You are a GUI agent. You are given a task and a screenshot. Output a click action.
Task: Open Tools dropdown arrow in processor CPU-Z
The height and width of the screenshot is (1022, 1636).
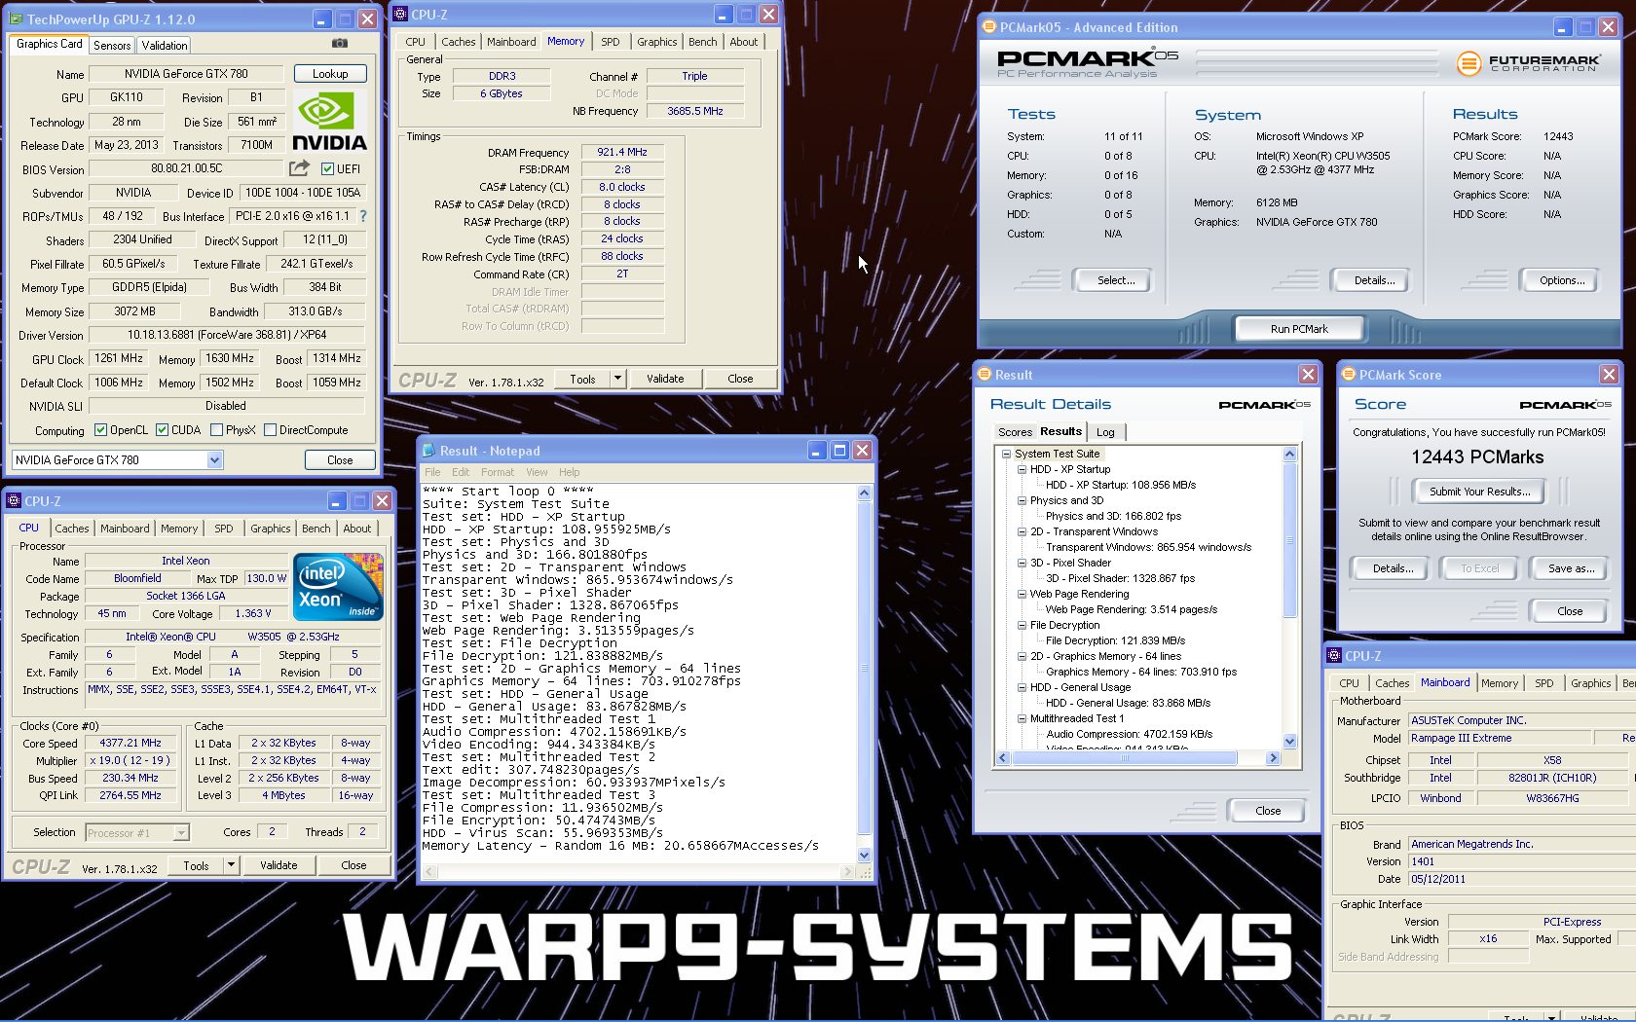(x=231, y=865)
